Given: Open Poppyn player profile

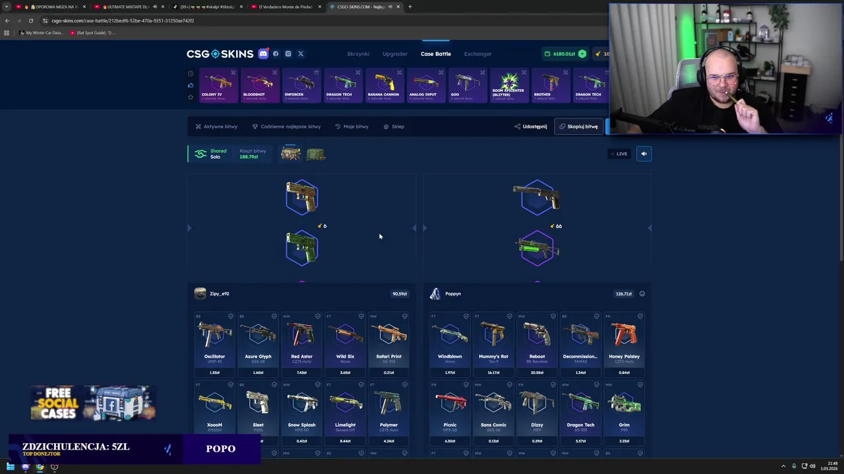Looking at the screenshot, I should [445, 294].
